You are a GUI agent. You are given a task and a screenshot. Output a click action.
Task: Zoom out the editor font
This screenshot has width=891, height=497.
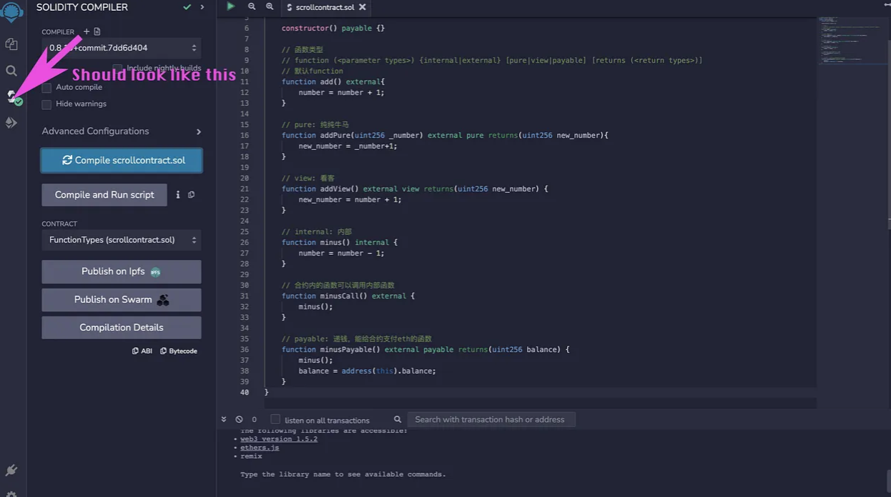point(252,6)
